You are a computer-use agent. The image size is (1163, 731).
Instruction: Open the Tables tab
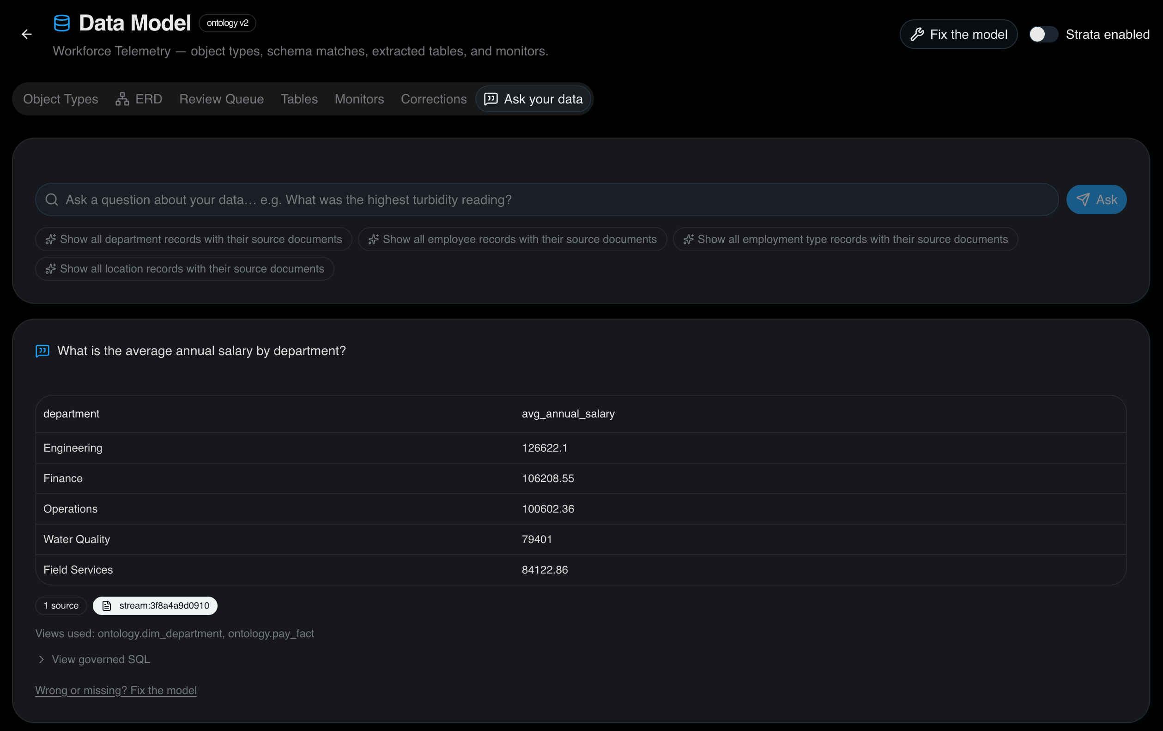[x=299, y=99]
